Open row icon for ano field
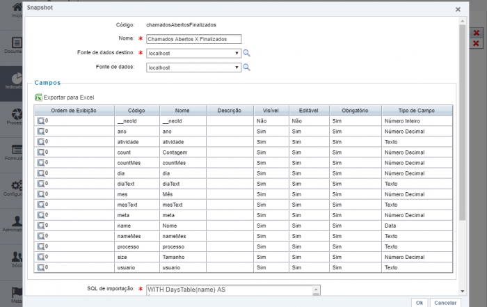This screenshot has width=487, height=307. (x=40, y=131)
